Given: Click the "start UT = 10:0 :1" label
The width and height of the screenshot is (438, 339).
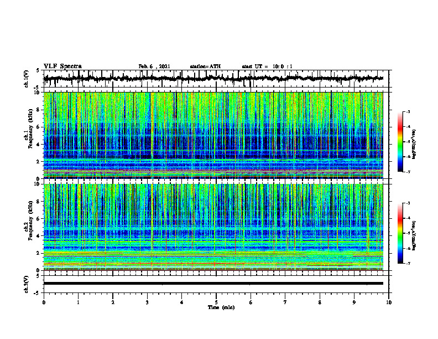Looking at the screenshot, I should coord(267,66).
